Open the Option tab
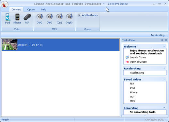 click(31, 9)
